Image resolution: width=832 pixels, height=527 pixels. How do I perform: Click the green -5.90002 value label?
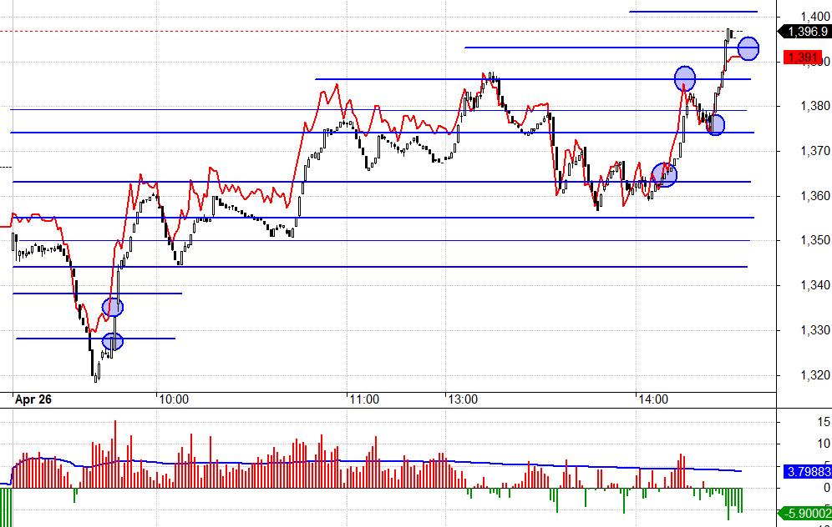click(x=804, y=513)
